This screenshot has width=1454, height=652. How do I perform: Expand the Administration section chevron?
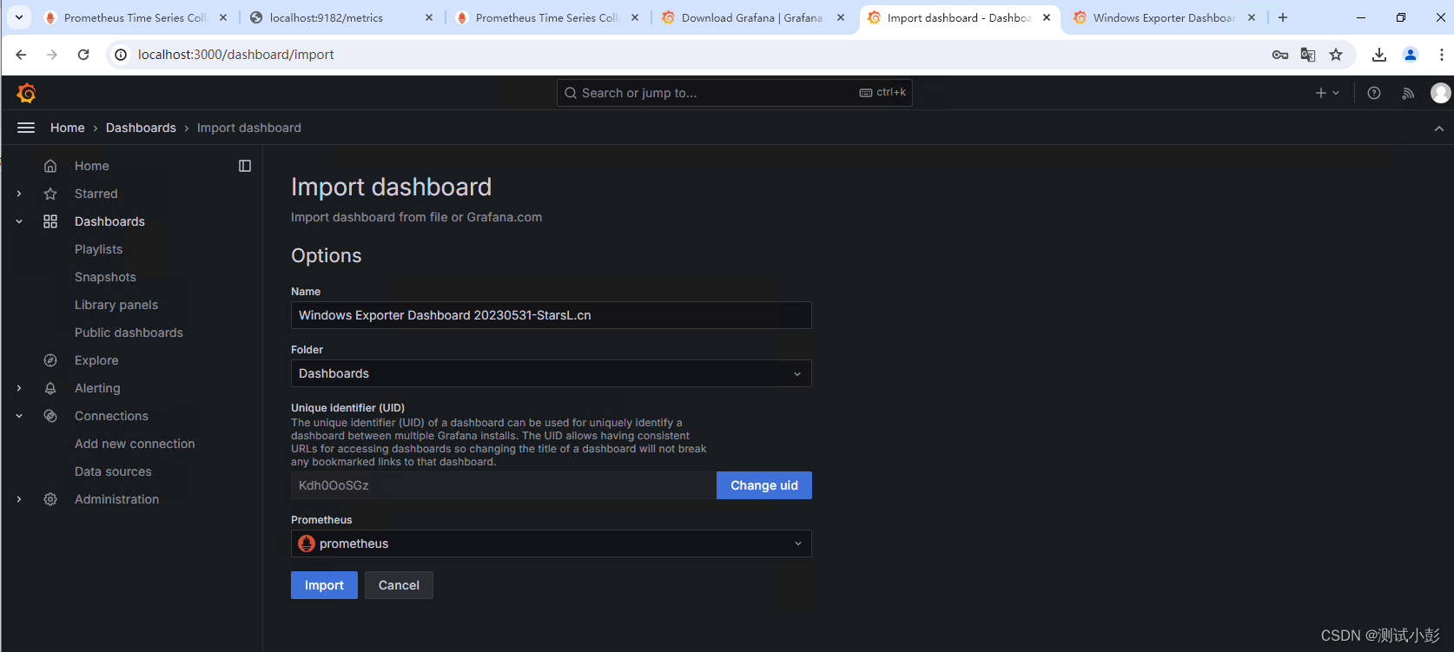19,499
